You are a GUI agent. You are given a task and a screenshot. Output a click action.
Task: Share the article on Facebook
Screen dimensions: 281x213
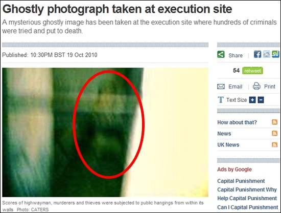pyautogui.click(x=257, y=54)
